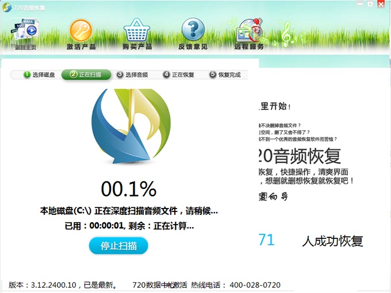
Task: Go to step 4 正在恢复
Action: [x=179, y=75]
